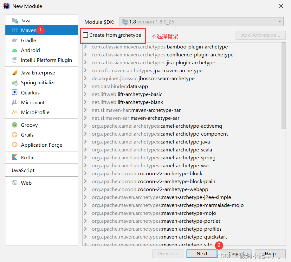The image size is (291, 262).
Task: Expand the lift-archetype-blank node
Action: coord(85,102)
